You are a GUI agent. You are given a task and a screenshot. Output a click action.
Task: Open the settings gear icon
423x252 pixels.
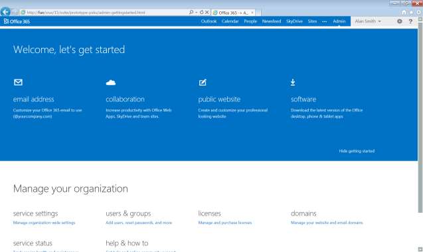pyautogui.click(x=400, y=21)
